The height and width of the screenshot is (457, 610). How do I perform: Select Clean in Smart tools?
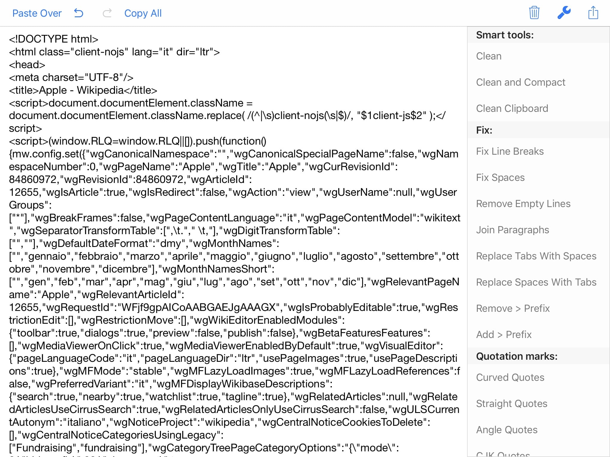click(489, 56)
